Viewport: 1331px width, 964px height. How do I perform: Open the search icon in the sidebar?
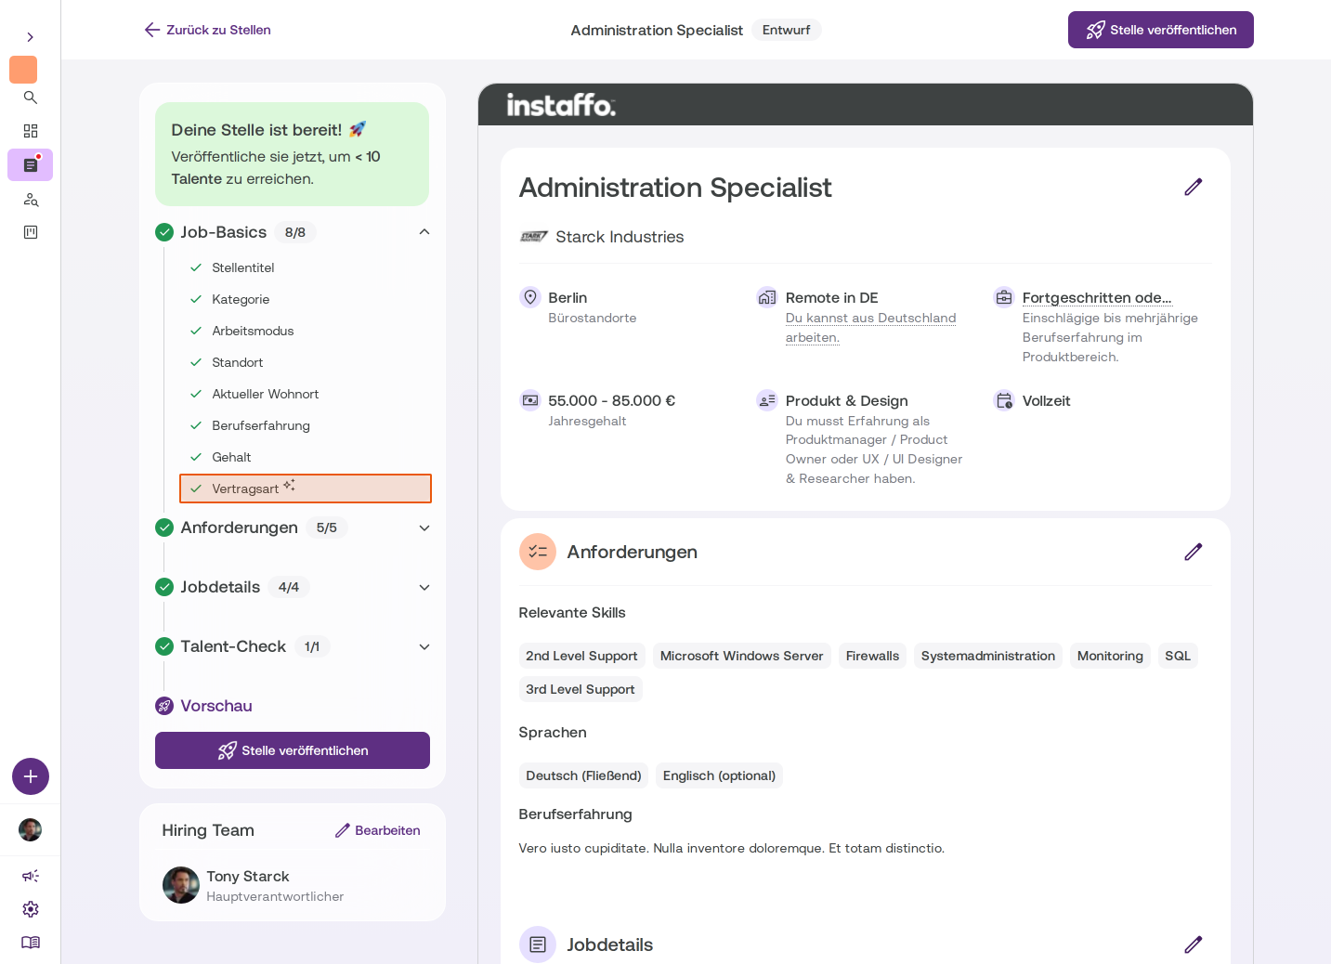31,98
